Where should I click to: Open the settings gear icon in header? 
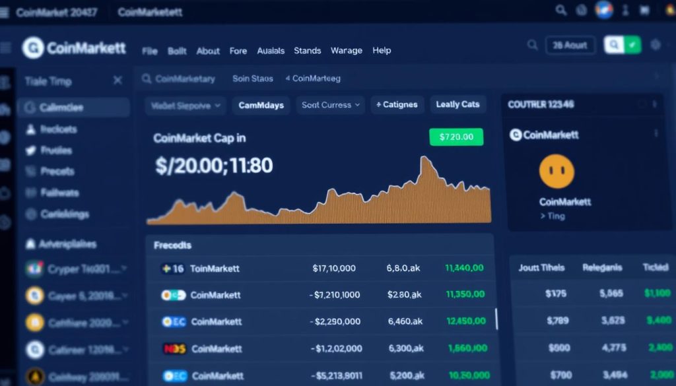click(656, 45)
